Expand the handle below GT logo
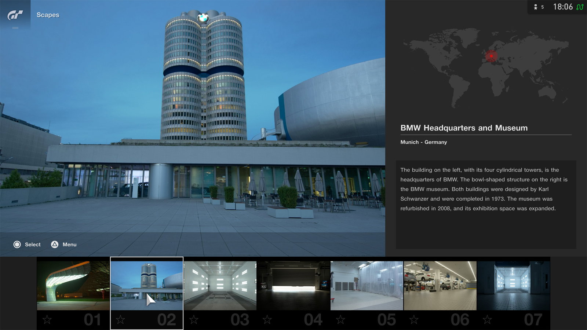The width and height of the screenshot is (587, 330). tap(15, 28)
